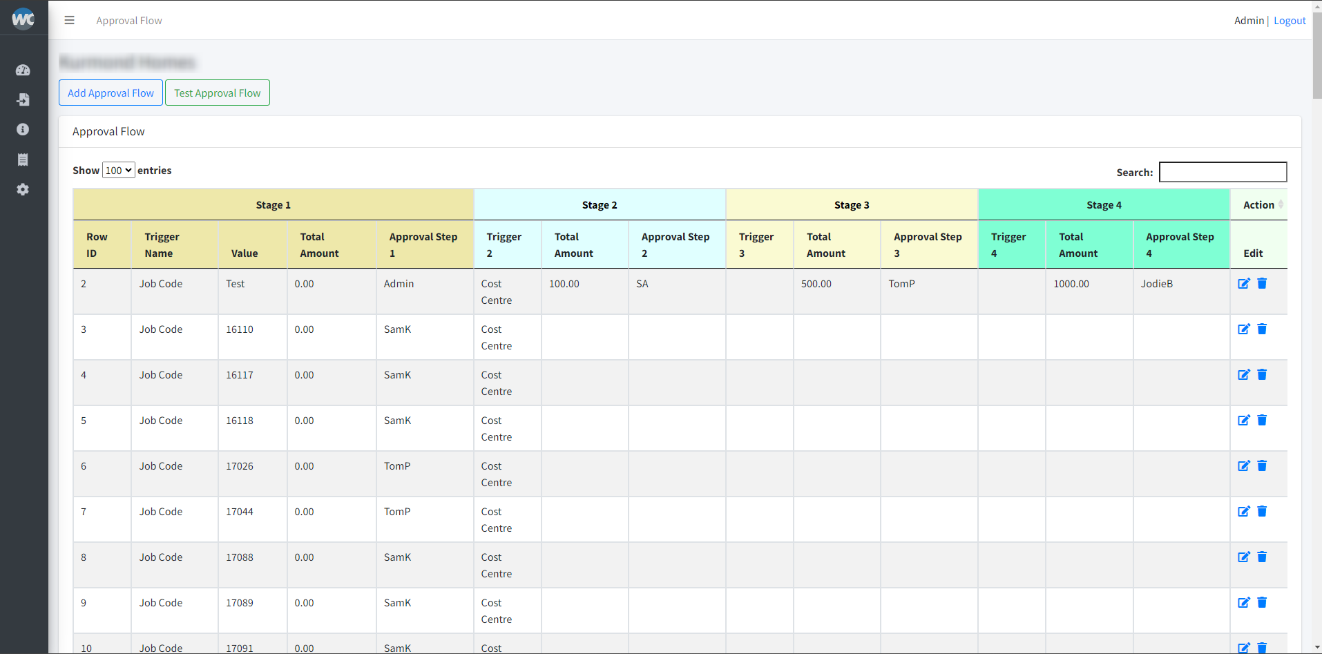The image size is (1322, 654).
Task: Edit row 9 with value 17089
Action: point(1244,602)
